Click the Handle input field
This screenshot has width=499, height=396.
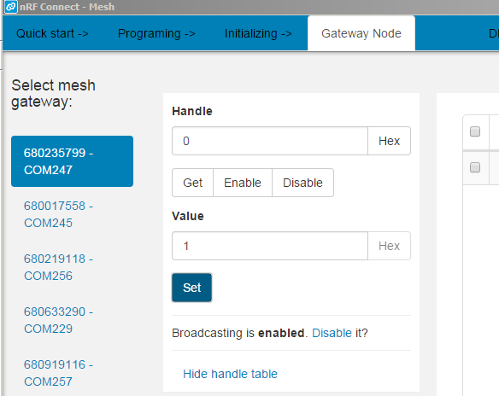click(270, 141)
